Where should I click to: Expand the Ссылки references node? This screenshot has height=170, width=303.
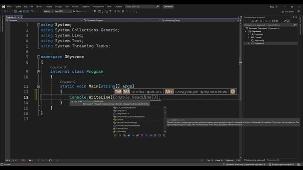(249, 37)
